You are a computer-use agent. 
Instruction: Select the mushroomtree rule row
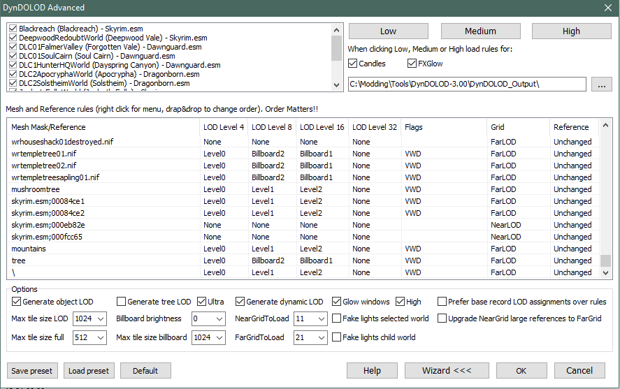click(303, 189)
